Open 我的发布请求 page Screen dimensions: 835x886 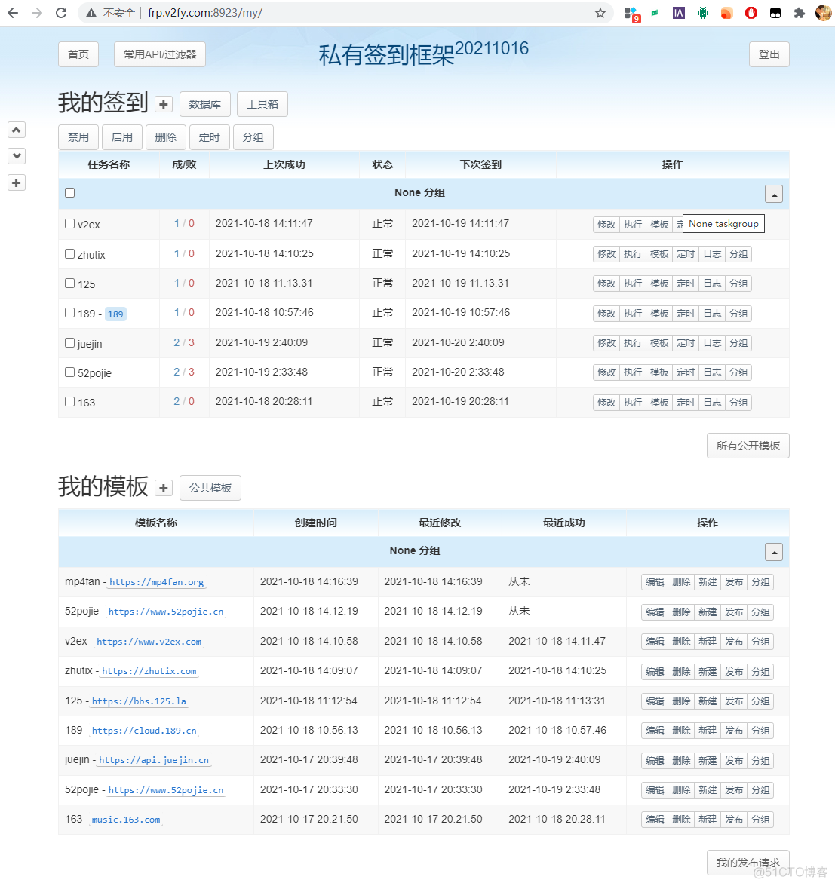(x=748, y=863)
